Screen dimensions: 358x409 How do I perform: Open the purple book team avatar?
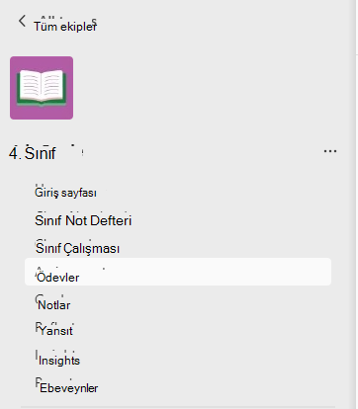point(42,88)
